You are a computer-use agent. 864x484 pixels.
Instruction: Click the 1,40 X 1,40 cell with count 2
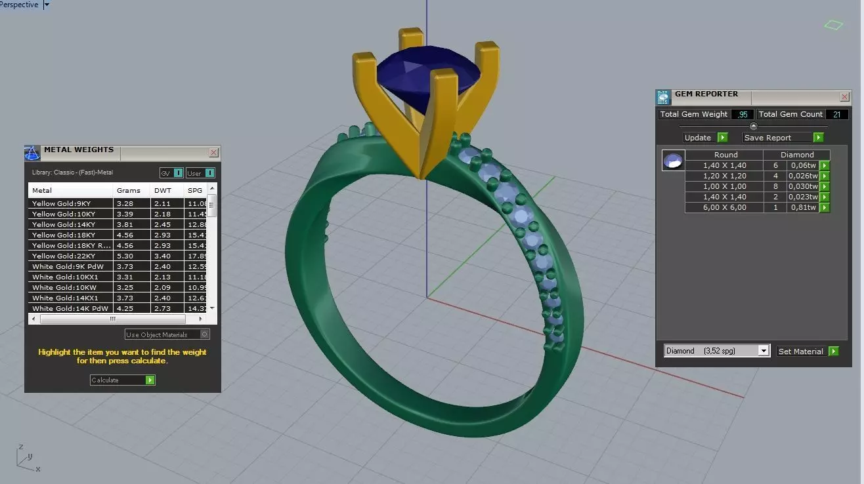(x=725, y=197)
